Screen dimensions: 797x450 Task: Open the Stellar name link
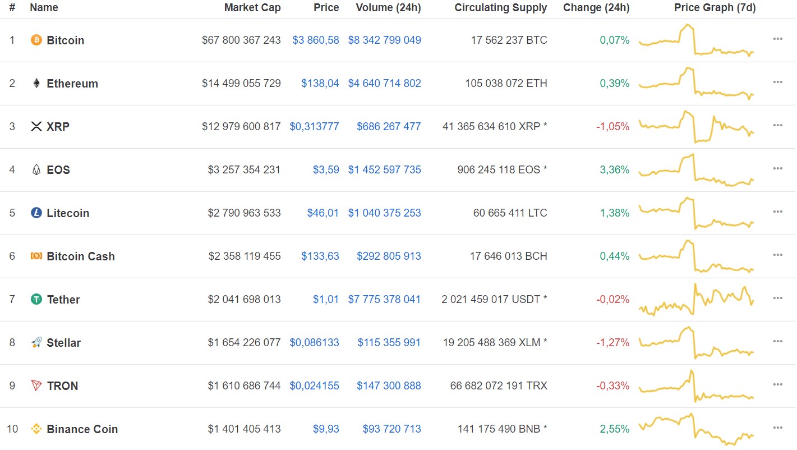pyautogui.click(x=63, y=343)
